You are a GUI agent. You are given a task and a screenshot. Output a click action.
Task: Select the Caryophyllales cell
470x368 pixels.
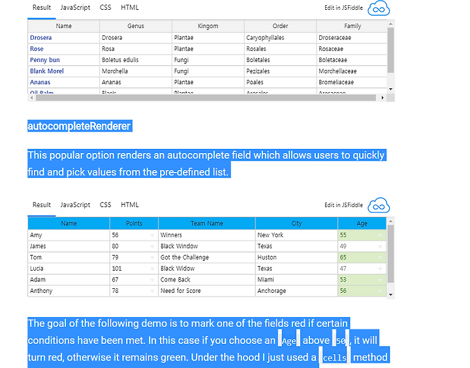point(280,38)
